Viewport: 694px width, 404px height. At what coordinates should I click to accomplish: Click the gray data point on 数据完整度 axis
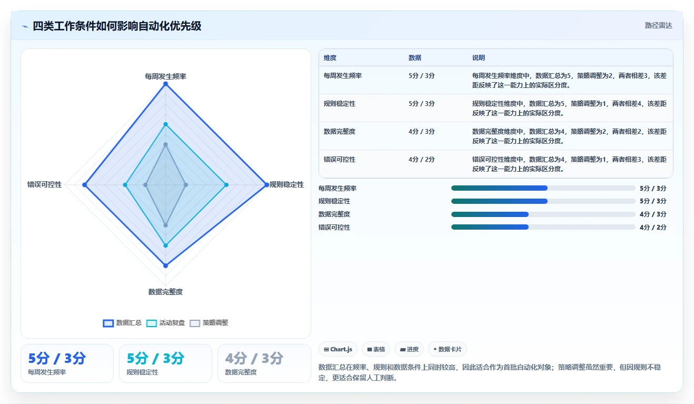(165, 225)
